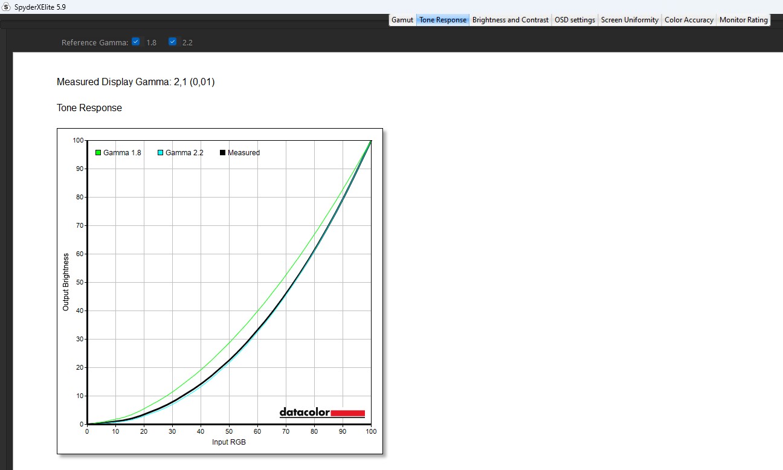Open the Screen Uniformity tab
This screenshot has width=783, height=470.
[x=630, y=20]
